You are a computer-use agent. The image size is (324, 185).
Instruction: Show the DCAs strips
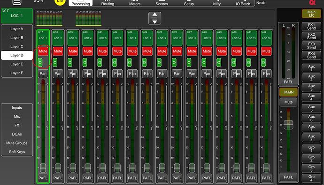click(17, 134)
